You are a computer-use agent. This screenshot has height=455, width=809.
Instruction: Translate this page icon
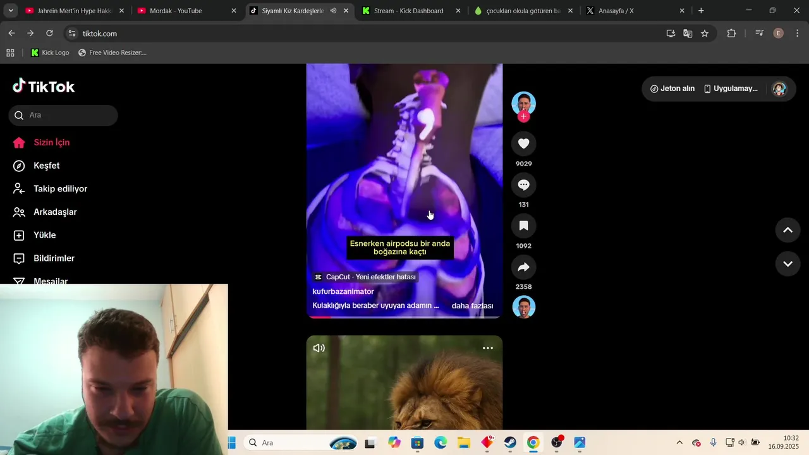[x=688, y=33]
